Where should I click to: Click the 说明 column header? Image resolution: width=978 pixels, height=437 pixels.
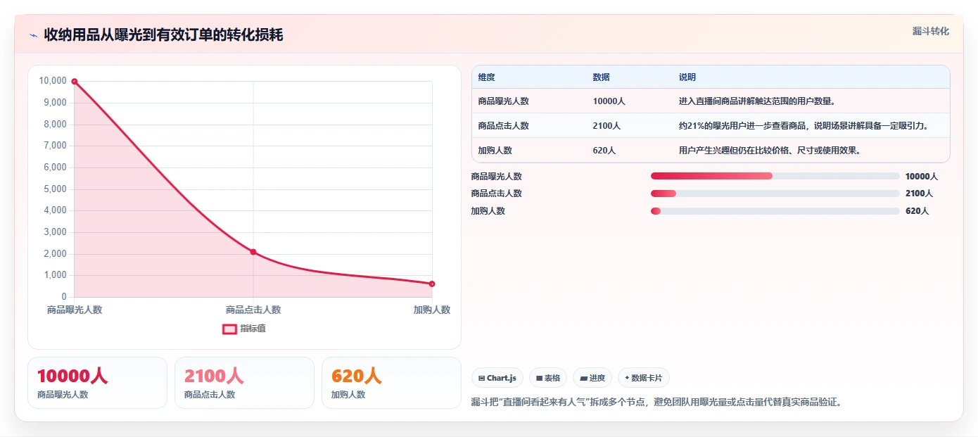pyautogui.click(x=687, y=77)
